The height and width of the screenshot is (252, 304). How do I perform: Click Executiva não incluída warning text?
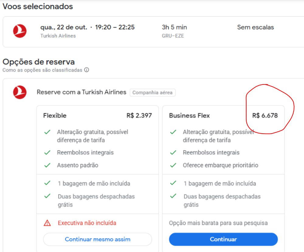coord(87,223)
